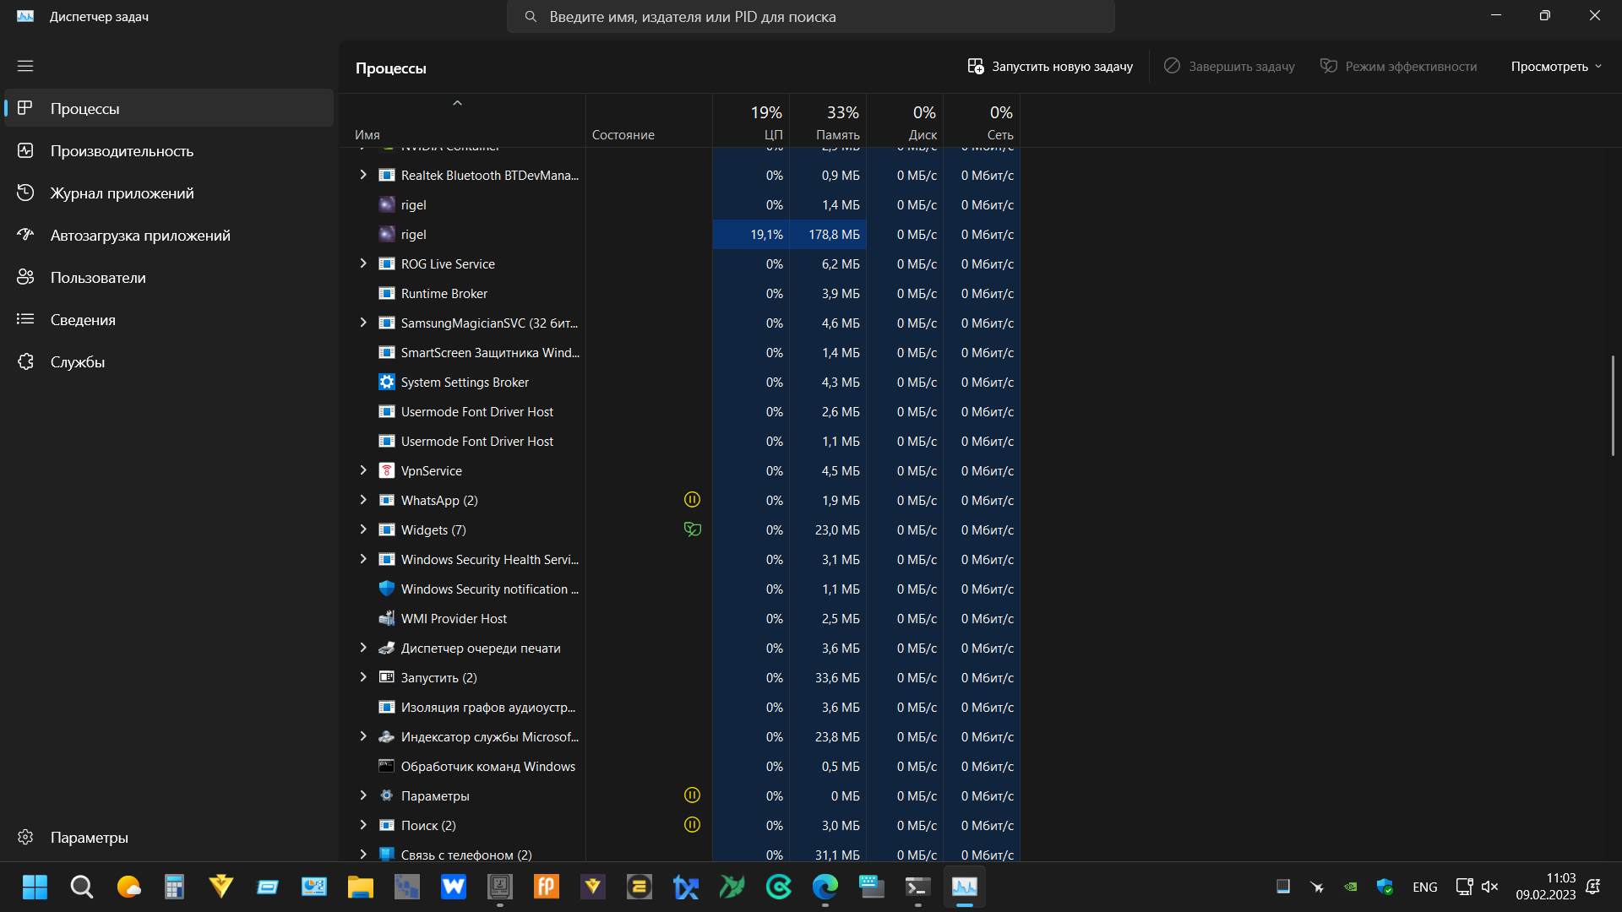This screenshot has height=912, width=1622.
Task: Click the pause indicator next to Поиск
Action: [x=692, y=824]
